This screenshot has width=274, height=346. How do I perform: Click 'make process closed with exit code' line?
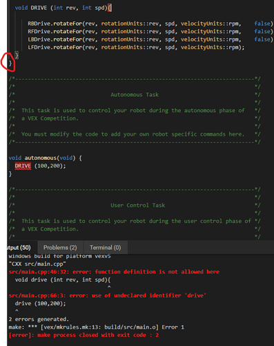click(84, 335)
